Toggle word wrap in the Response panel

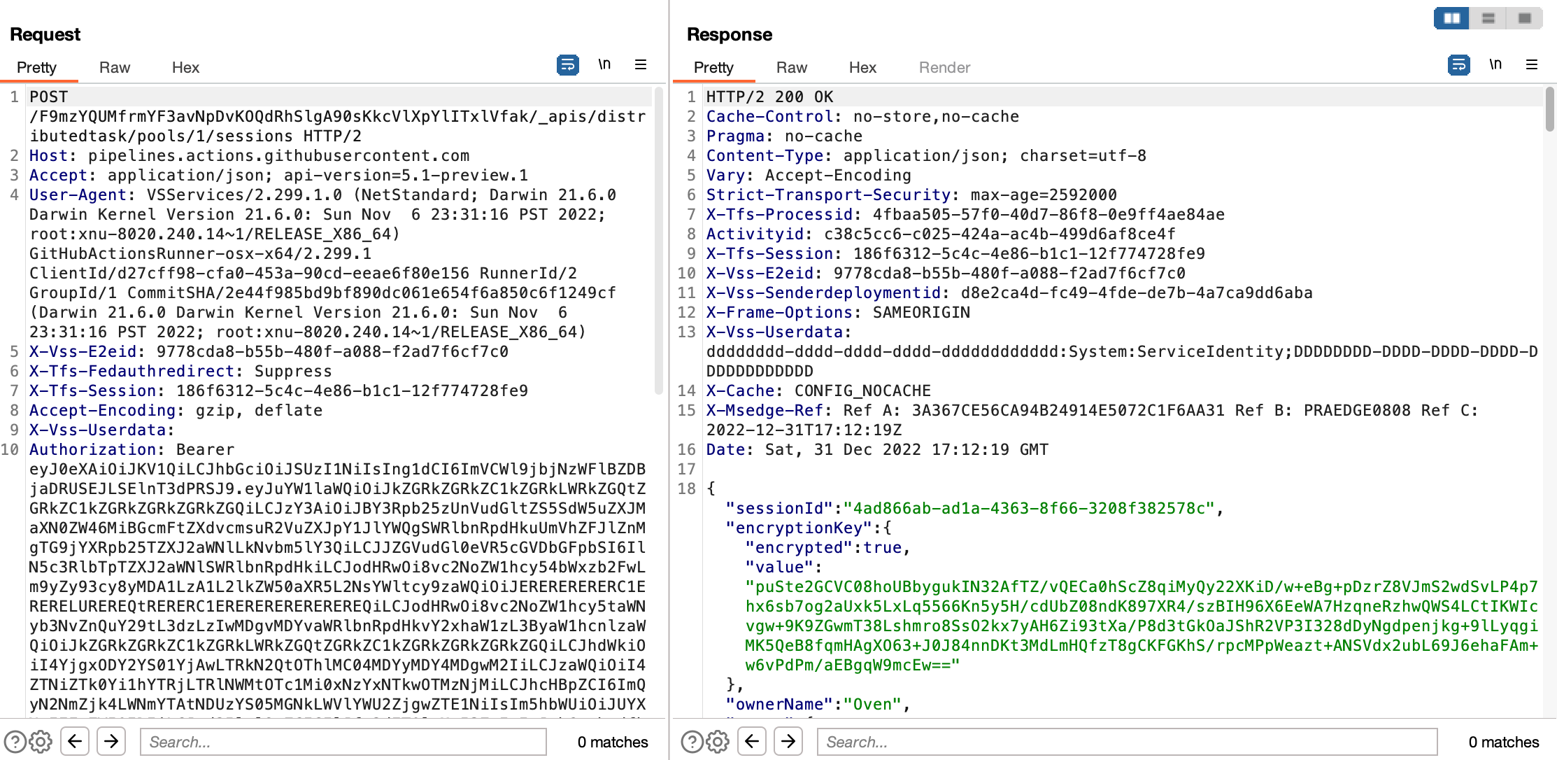pyautogui.click(x=1459, y=64)
